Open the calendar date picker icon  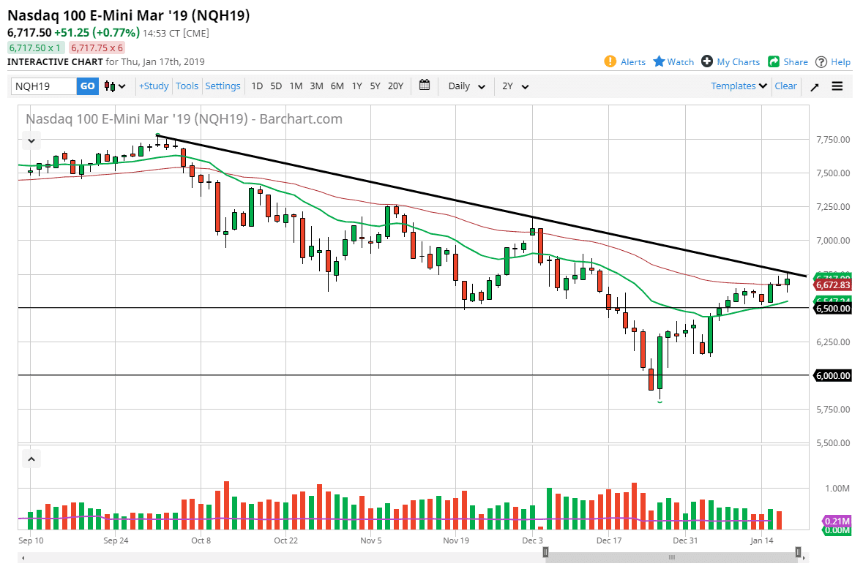pyautogui.click(x=424, y=86)
